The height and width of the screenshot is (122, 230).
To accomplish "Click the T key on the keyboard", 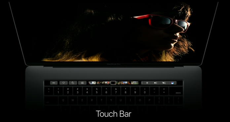I will coord(101,100).
